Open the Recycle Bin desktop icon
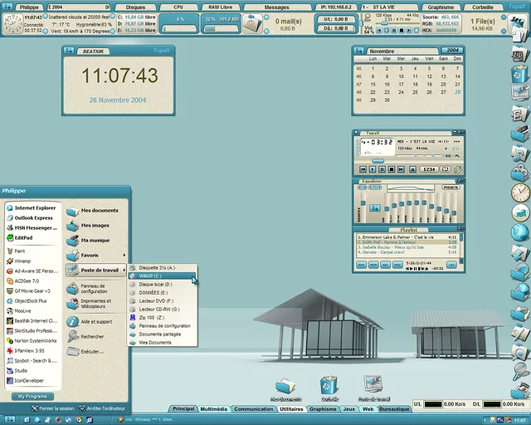This screenshot has width=531, height=425. pyautogui.click(x=329, y=385)
